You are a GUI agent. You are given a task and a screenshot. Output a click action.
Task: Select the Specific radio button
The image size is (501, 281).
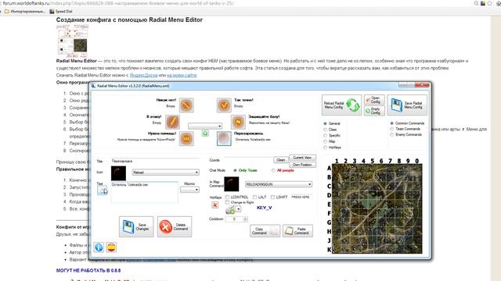(326, 136)
